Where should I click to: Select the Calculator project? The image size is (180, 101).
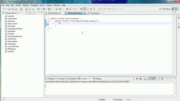pyautogui.click(x=12, y=26)
